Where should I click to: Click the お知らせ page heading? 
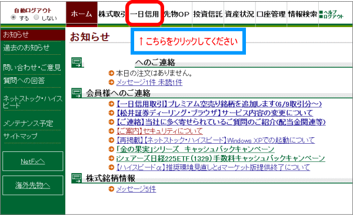click(x=90, y=37)
